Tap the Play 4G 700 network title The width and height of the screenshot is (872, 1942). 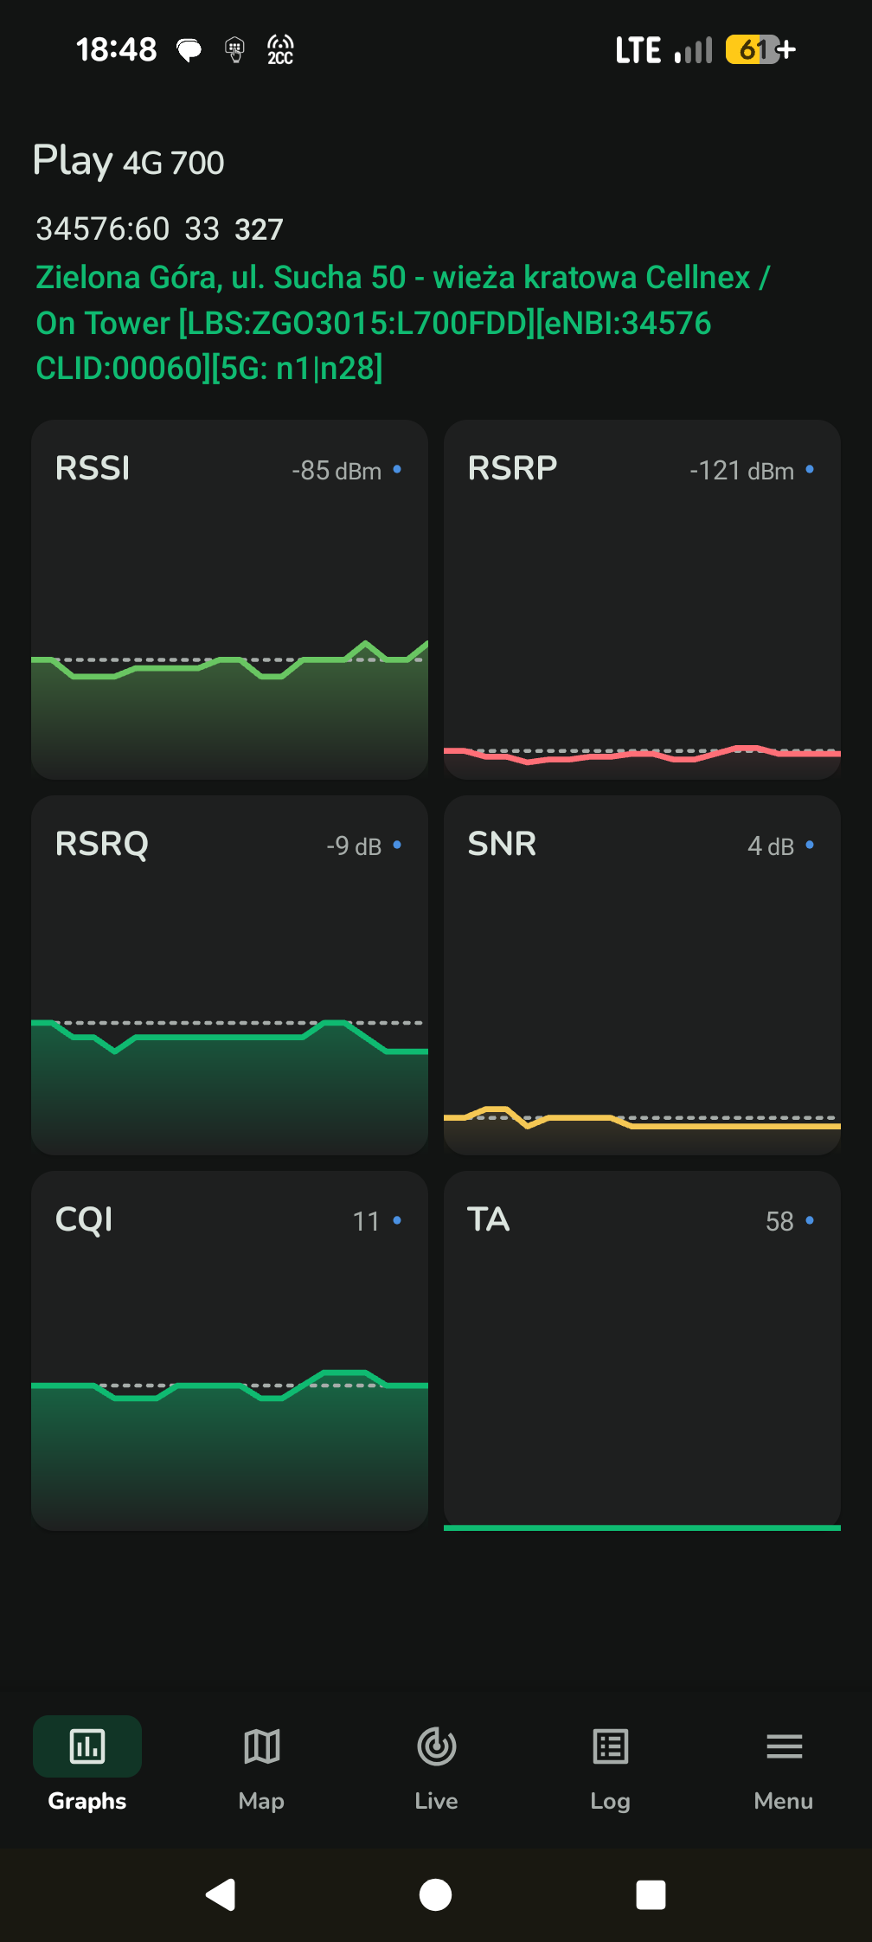(129, 161)
